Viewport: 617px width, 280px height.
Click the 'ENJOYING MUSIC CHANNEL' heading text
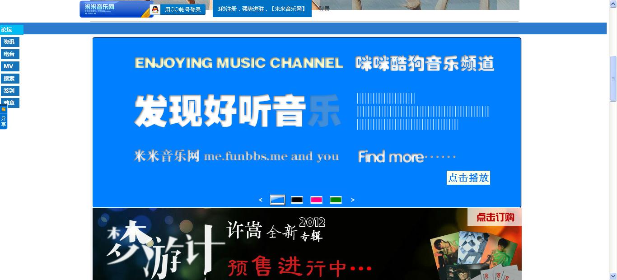(239, 63)
